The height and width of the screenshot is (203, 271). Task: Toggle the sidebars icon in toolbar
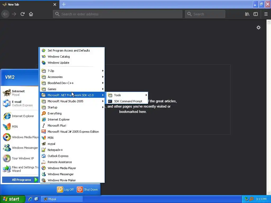pos(256,14)
